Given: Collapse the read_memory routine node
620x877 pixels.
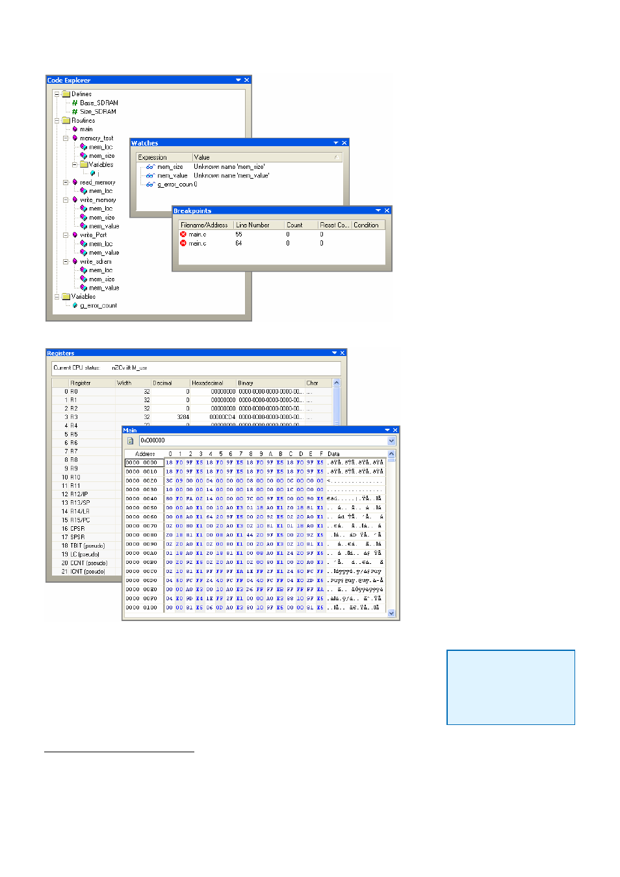Looking at the screenshot, I should (x=66, y=183).
